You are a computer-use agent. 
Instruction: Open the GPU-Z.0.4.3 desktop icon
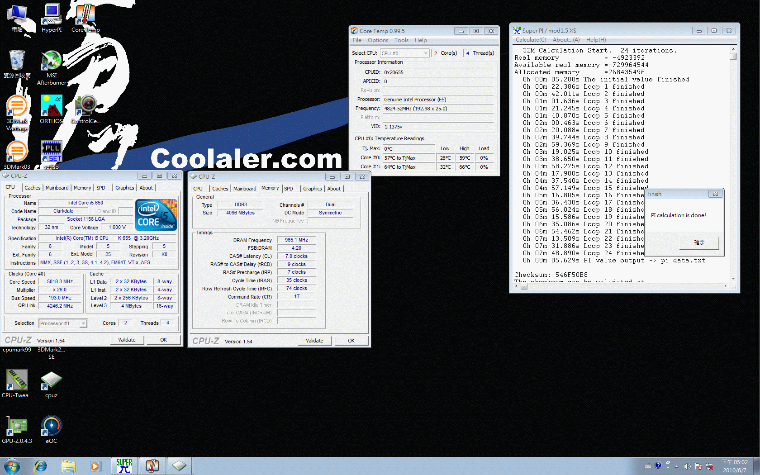tap(17, 429)
